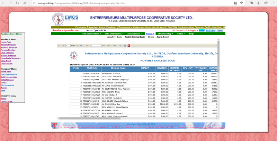Close report with red X icon
This screenshot has width=277, height=141.
[x=129, y=46]
